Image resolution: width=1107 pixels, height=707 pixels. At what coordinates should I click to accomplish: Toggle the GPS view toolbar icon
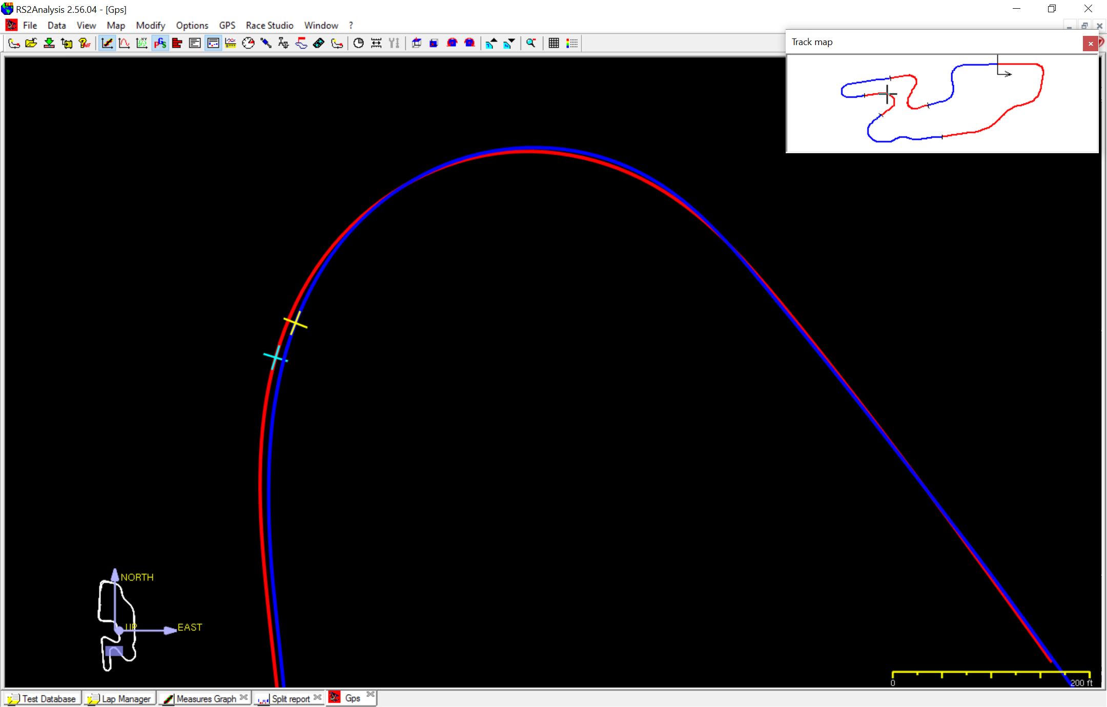pos(160,43)
